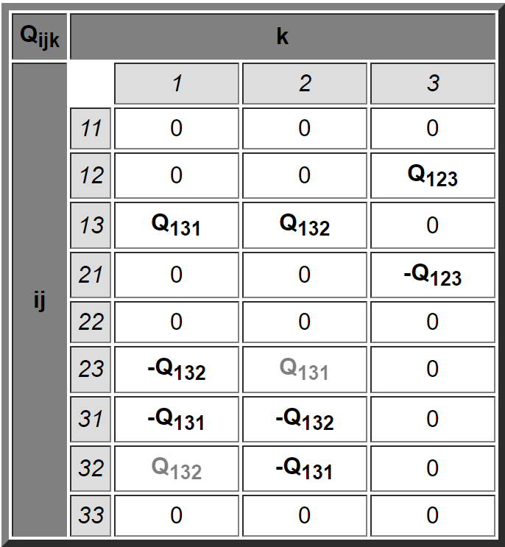
Task: Click the Q131 cell in row 13
Action: tap(177, 225)
